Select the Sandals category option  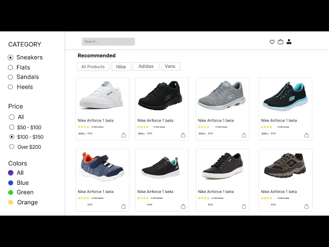pos(10,77)
